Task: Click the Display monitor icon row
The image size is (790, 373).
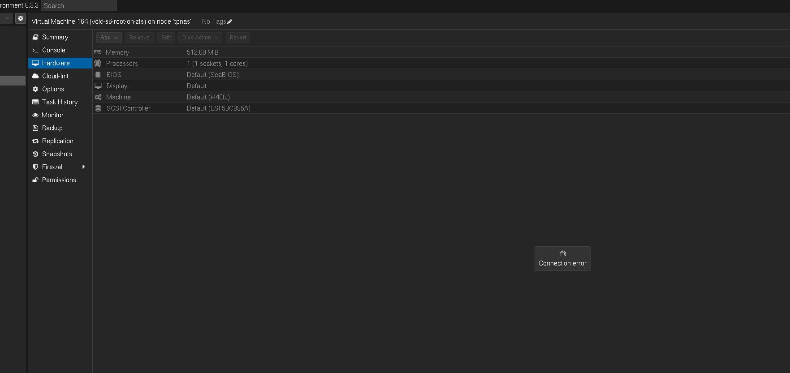Action: click(98, 86)
